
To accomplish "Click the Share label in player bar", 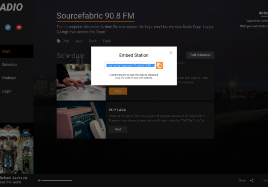I will (242, 180).
